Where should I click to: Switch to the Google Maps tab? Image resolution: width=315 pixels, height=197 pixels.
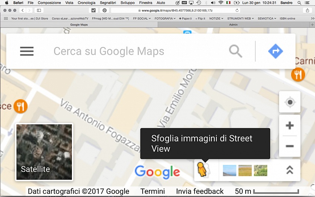tap(79, 25)
